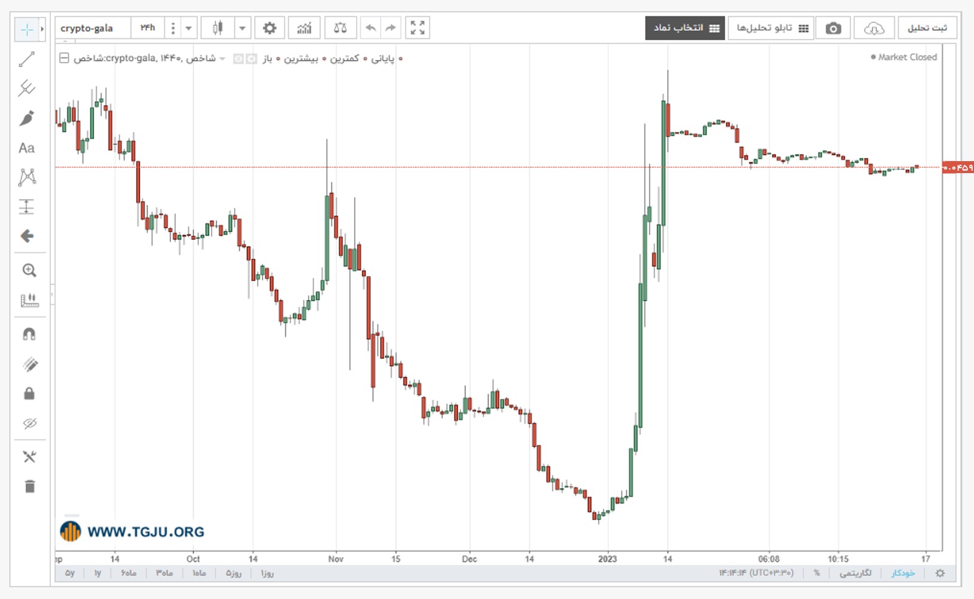The width and height of the screenshot is (974, 599).
Task: Toggle the percent scale
Action: point(817,573)
